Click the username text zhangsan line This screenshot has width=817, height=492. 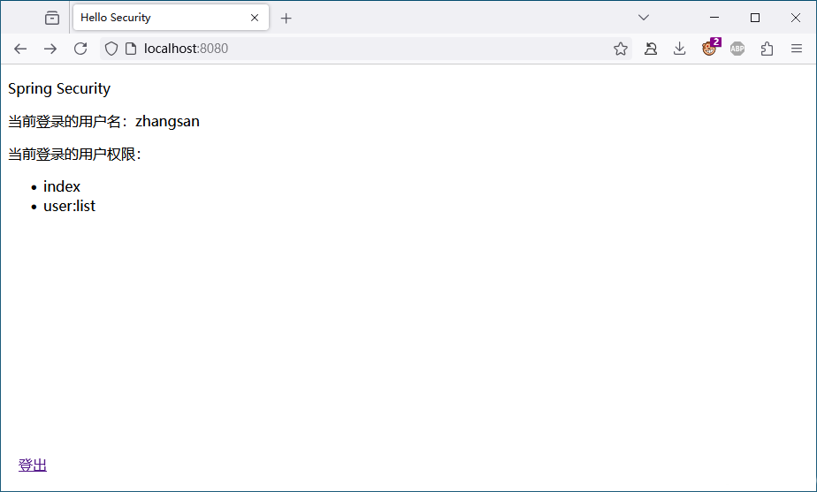(x=103, y=121)
